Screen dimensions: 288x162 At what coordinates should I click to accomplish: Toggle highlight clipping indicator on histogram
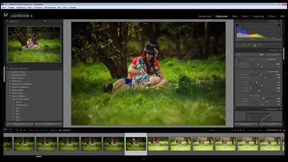click(x=279, y=25)
